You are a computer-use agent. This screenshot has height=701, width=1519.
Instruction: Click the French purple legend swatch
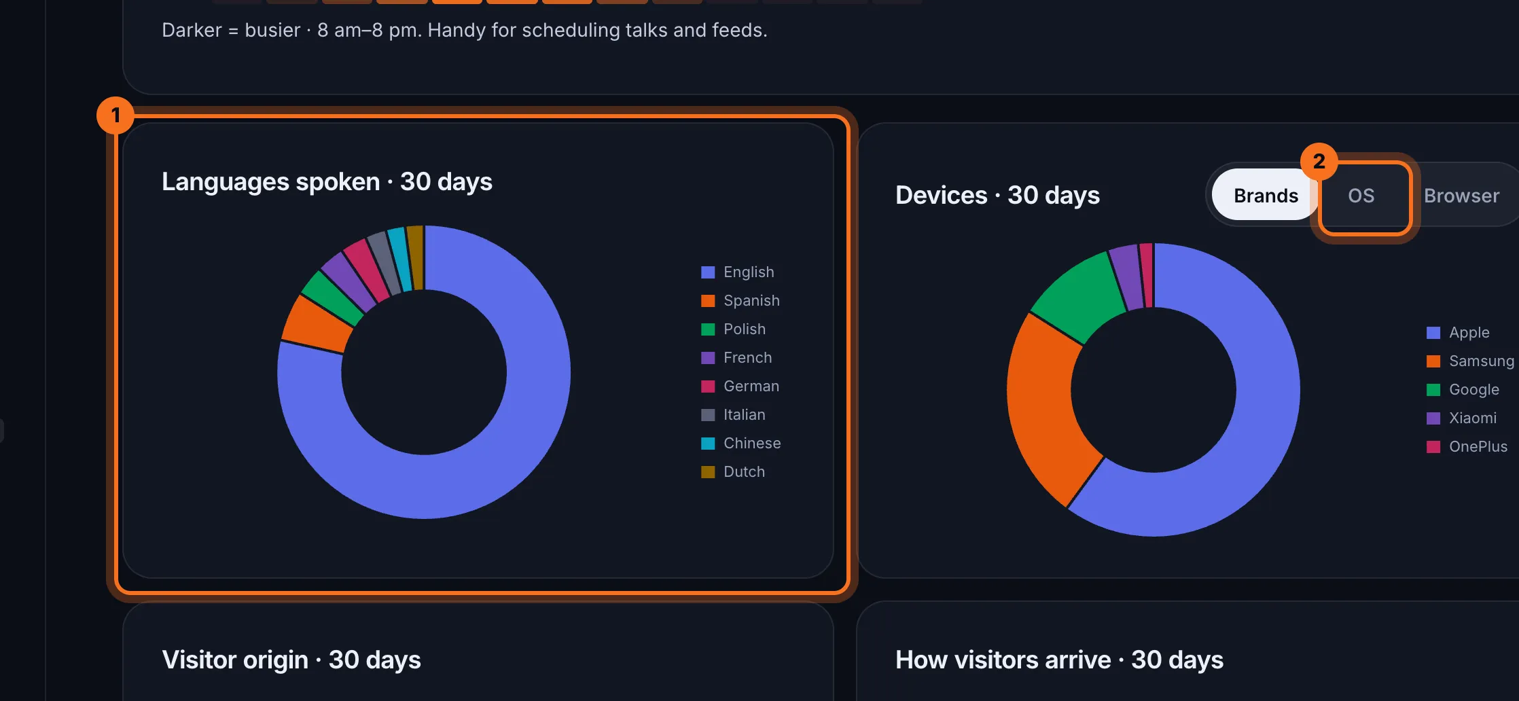708,358
